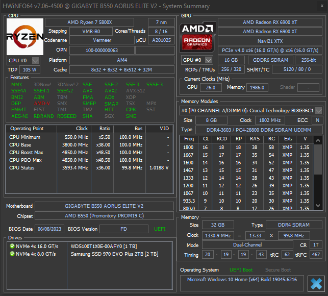The image size is (328, 296).
Task: Click the Ratio column header
Action: 103,129
